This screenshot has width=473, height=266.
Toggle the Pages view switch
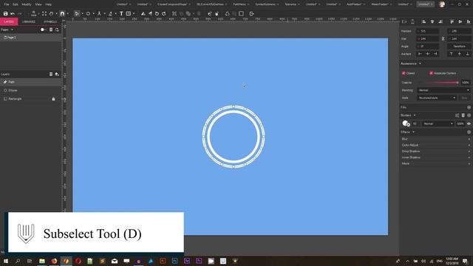tap(43, 30)
